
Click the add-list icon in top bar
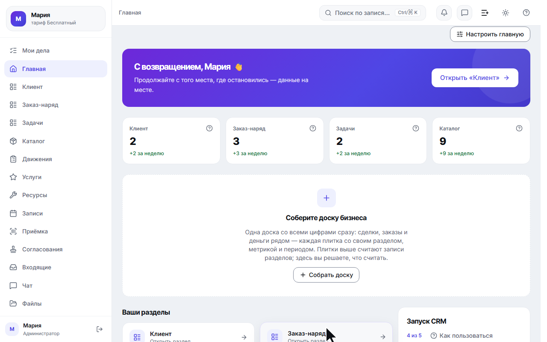tap(485, 13)
